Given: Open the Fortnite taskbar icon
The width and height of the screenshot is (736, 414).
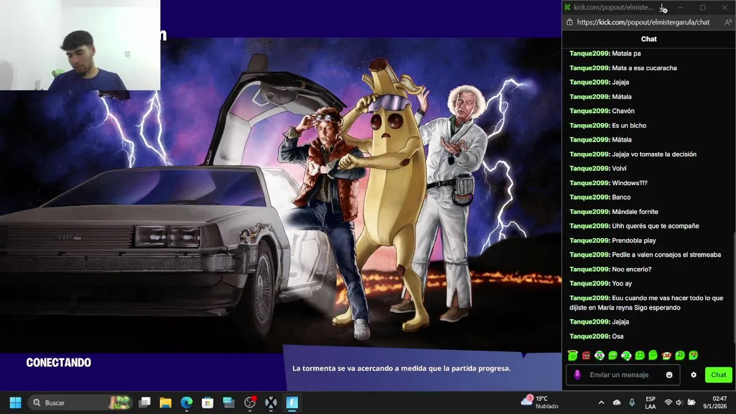Looking at the screenshot, I should point(292,402).
